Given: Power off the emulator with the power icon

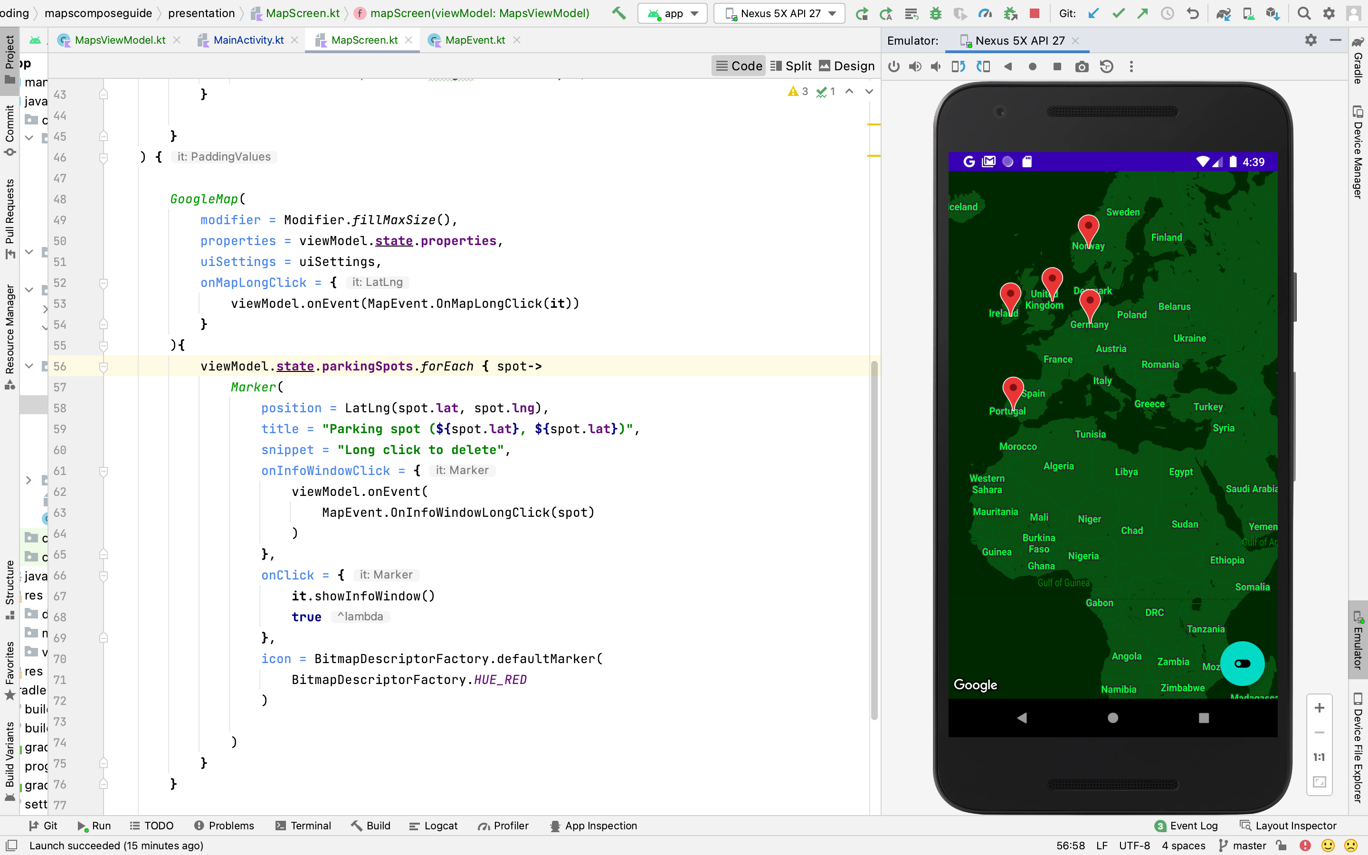Looking at the screenshot, I should tap(894, 66).
